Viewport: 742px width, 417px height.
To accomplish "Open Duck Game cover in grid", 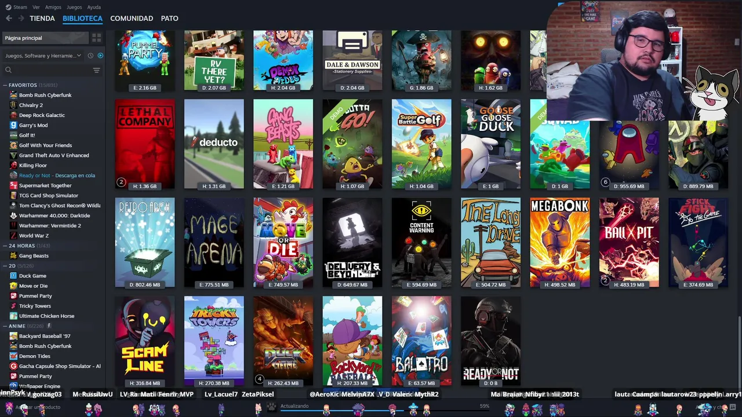I will pyautogui.click(x=283, y=341).
